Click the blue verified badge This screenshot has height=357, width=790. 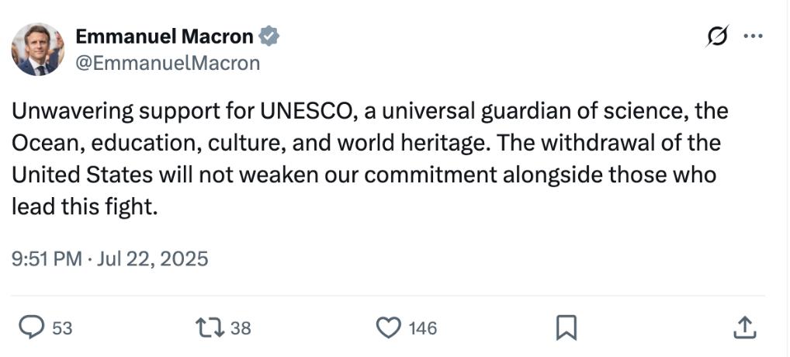point(269,36)
